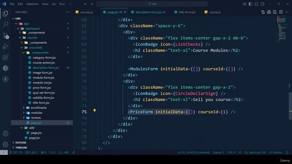This screenshot has width=292, height=164.
Task: Click the lightbulb code action on line 75
Action: coord(94,110)
